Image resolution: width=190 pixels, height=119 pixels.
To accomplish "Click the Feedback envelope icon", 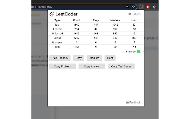I will pyautogui.click(x=127, y=102).
